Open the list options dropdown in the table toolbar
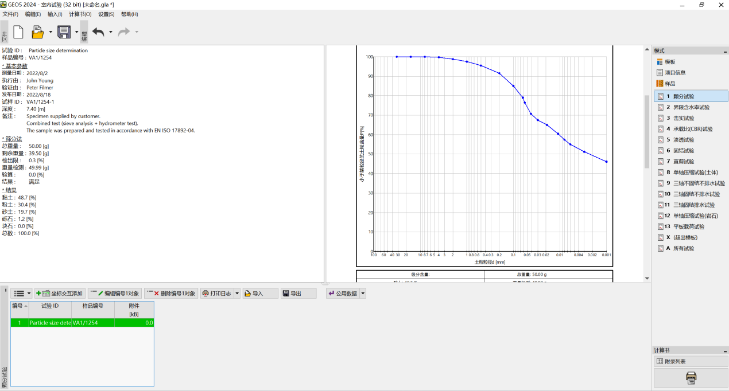The image size is (729, 391). 22,294
